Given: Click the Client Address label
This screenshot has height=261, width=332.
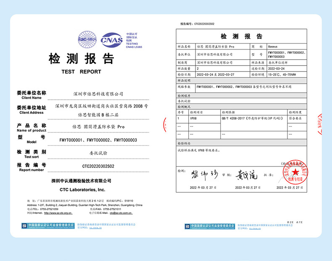Looking at the screenshot, I should point(32,113).
